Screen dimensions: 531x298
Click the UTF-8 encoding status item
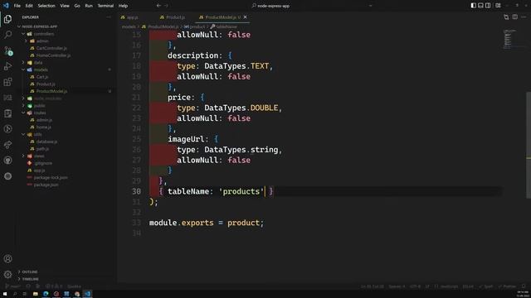coord(415,286)
